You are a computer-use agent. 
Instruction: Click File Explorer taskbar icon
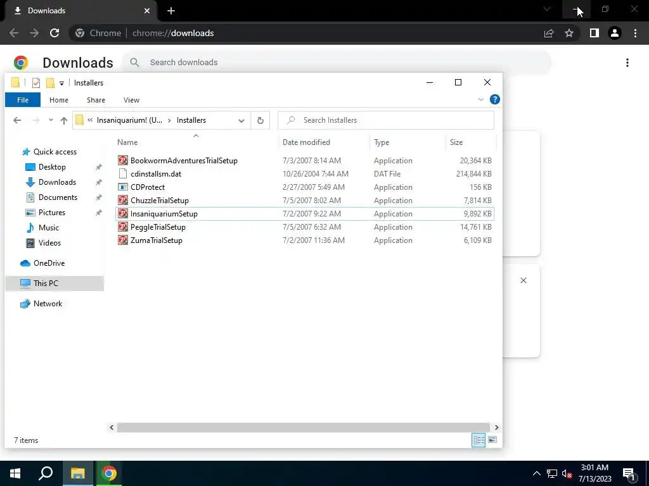(77, 473)
